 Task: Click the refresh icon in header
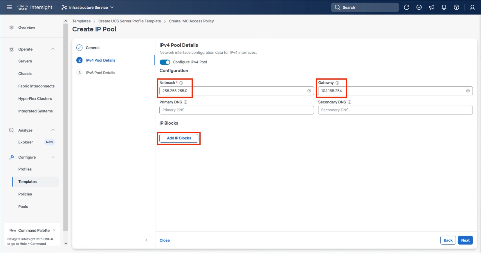pyautogui.click(x=406, y=7)
